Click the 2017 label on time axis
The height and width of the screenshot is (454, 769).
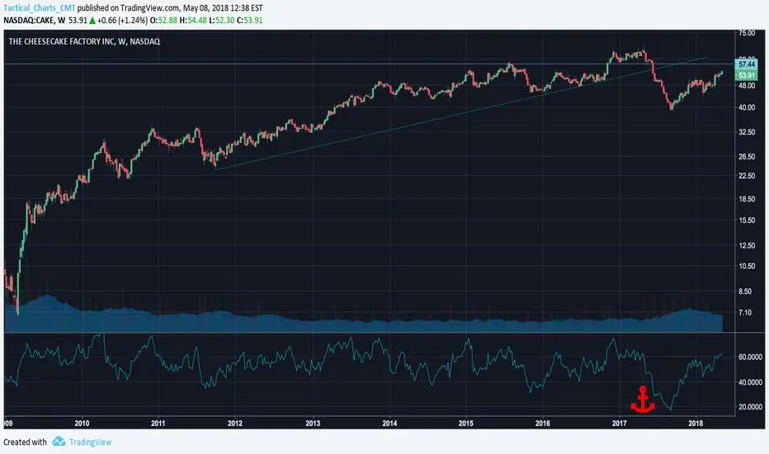[x=620, y=423]
